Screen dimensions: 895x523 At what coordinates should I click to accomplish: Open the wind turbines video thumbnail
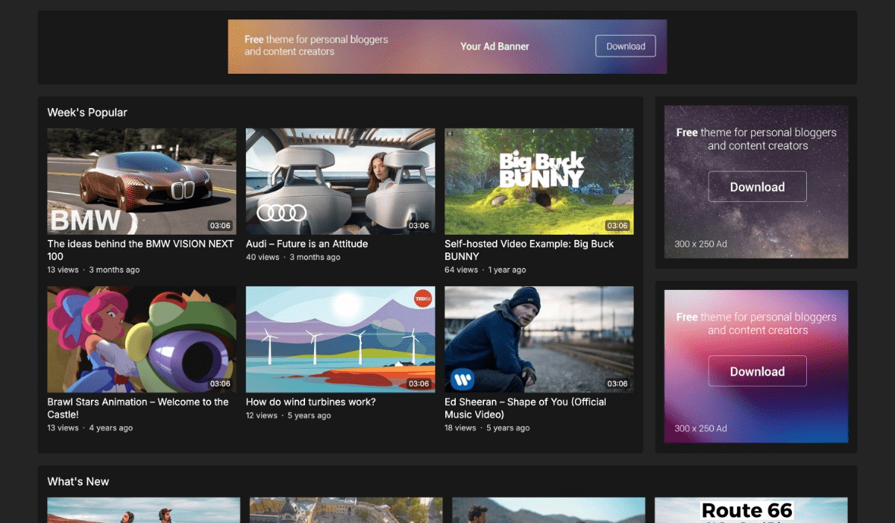pos(341,340)
